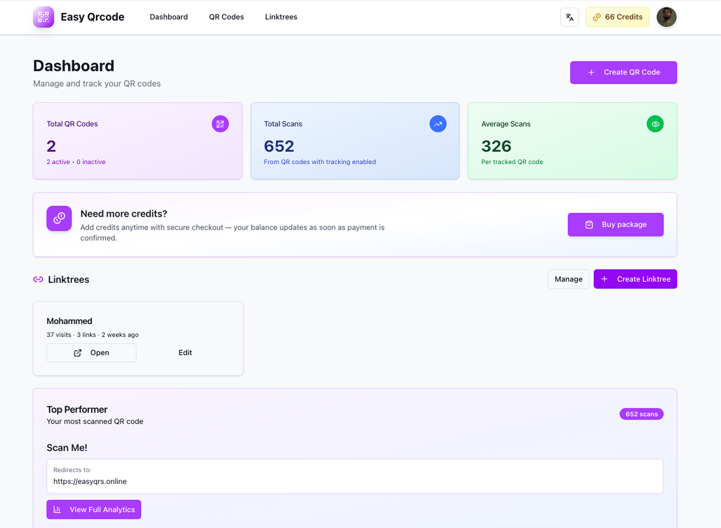The width and height of the screenshot is (721, 528).
Task: Click the 'Redirects to:' label
Action: [72, 470]
